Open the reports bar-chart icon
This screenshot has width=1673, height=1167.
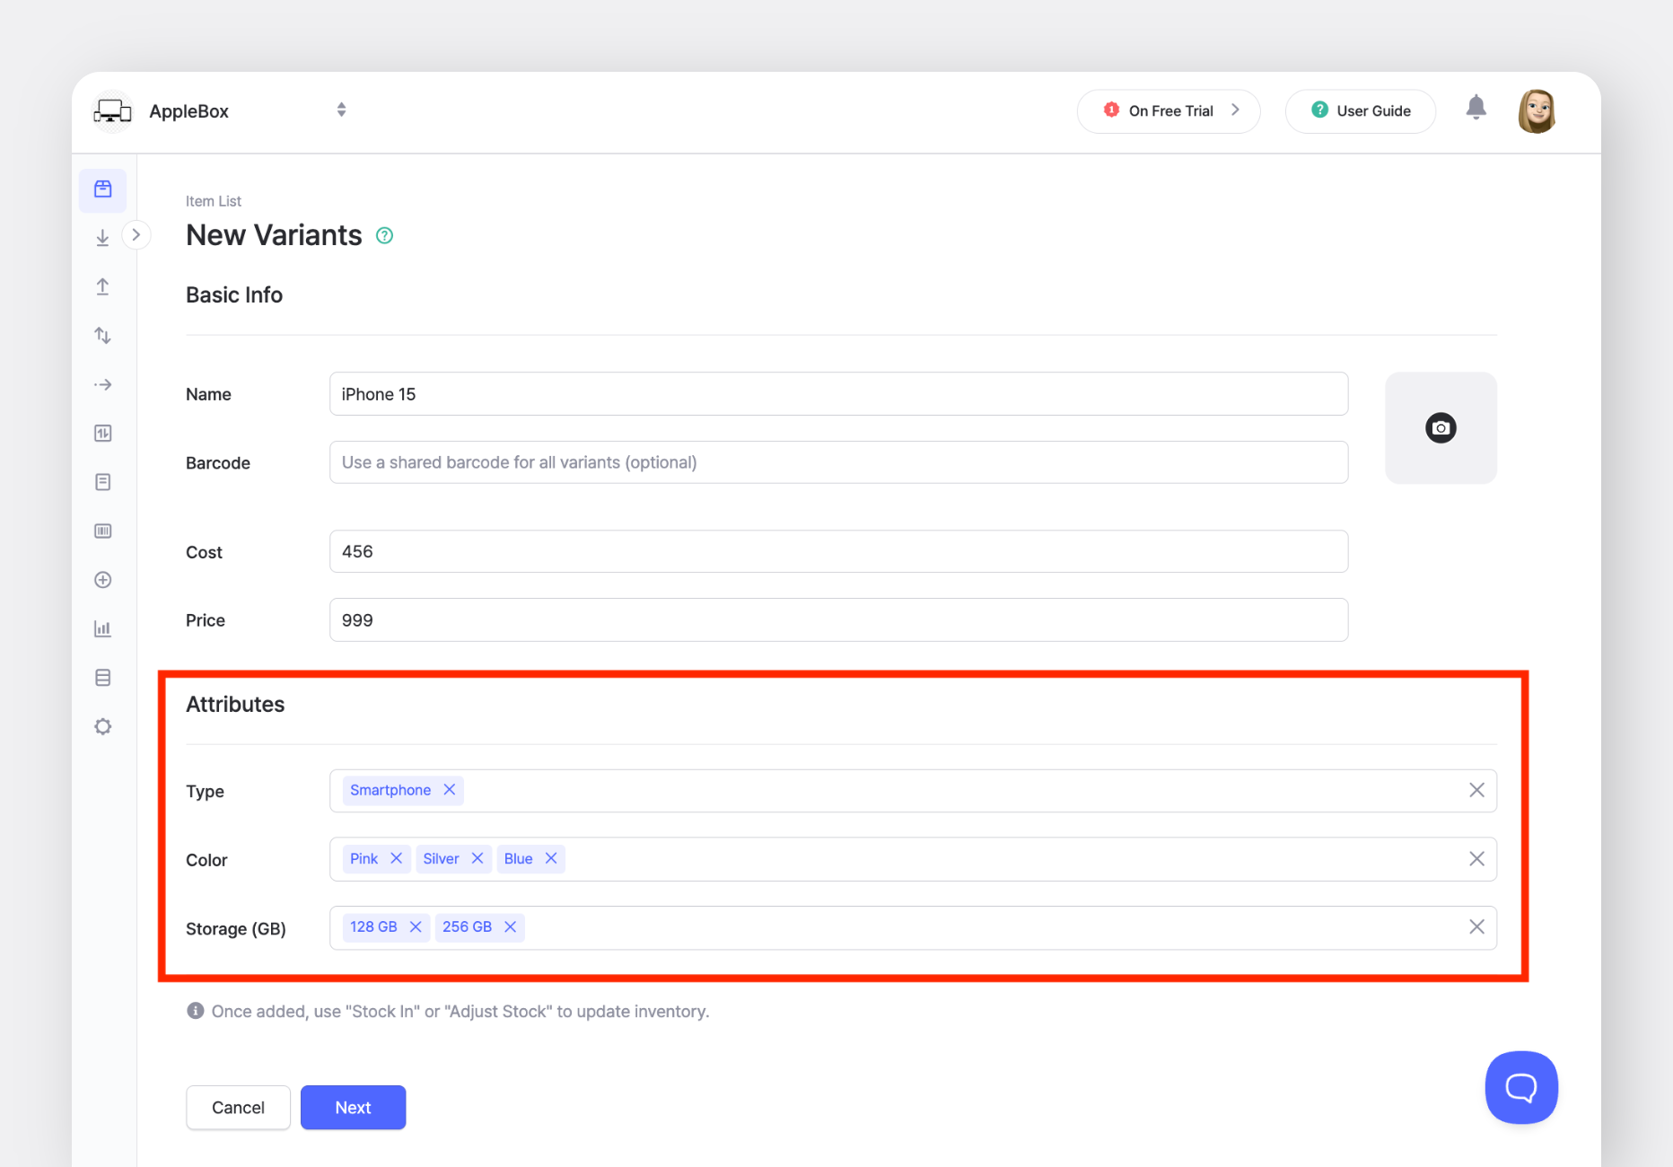[x=102, y=628]
